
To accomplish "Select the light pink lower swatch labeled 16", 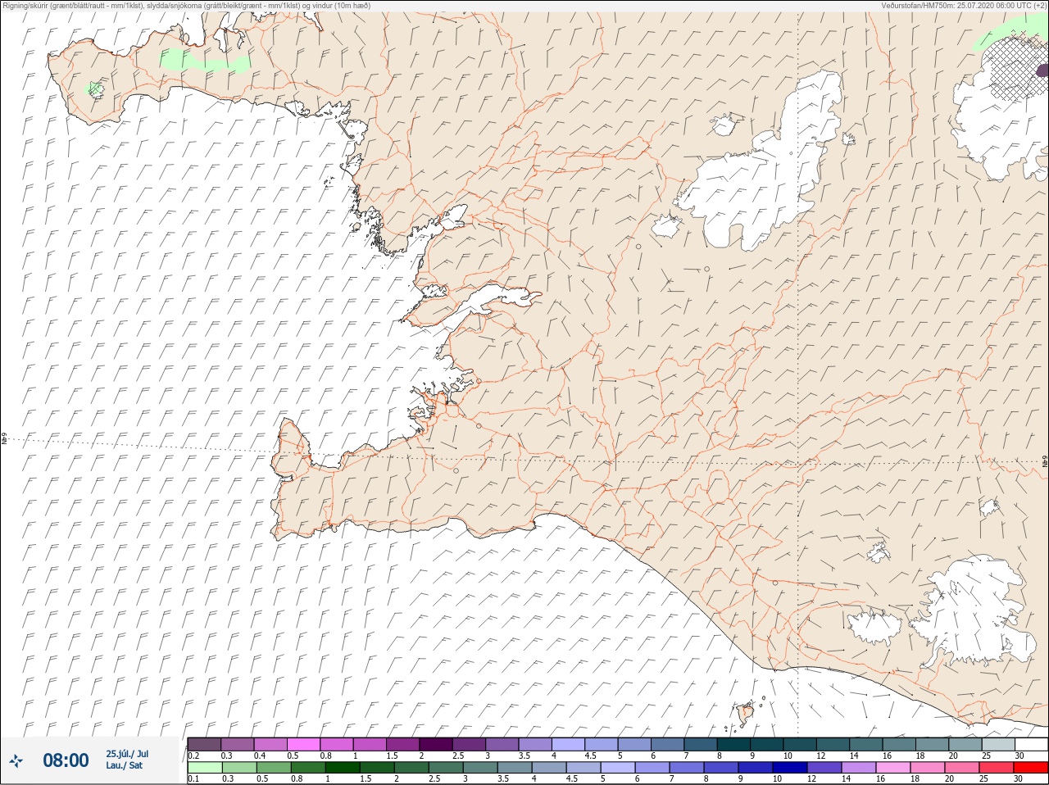I will click(893, 768).
